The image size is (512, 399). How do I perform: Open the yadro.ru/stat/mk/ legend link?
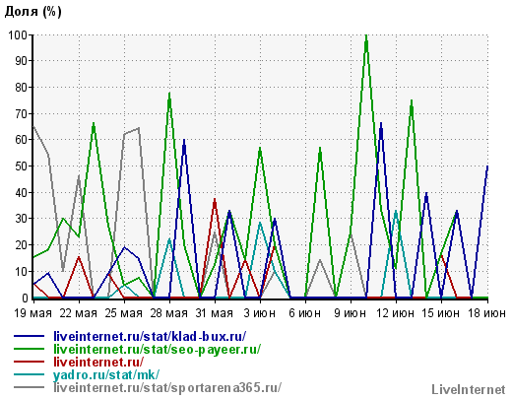click(x=106, y=374)
